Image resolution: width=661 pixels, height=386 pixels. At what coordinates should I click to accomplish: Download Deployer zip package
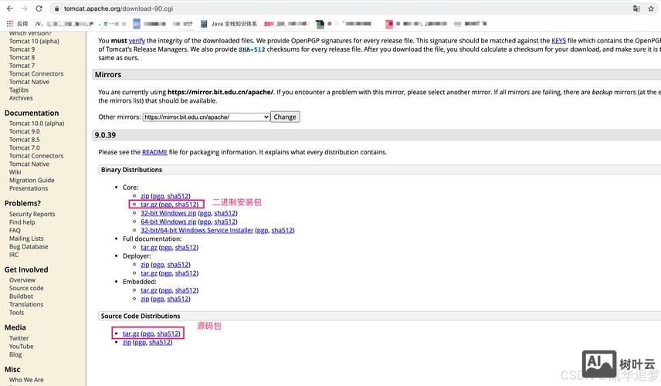click(x=144, y=265)
